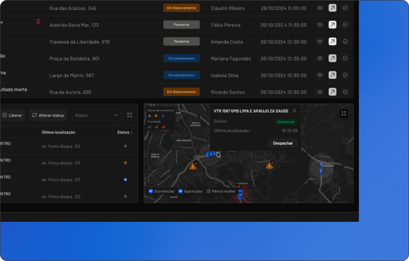Viewport: 409px width, 261px height.
Task: Select the 16:10:09 last update time
Action: [x=290, y=130]
